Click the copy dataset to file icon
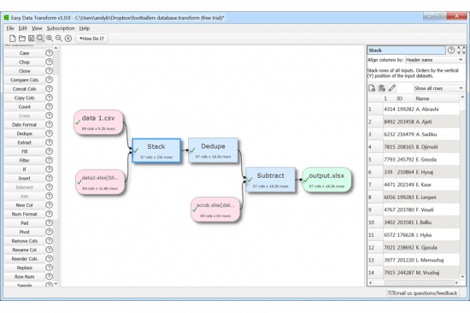 [x=372, y=88]
